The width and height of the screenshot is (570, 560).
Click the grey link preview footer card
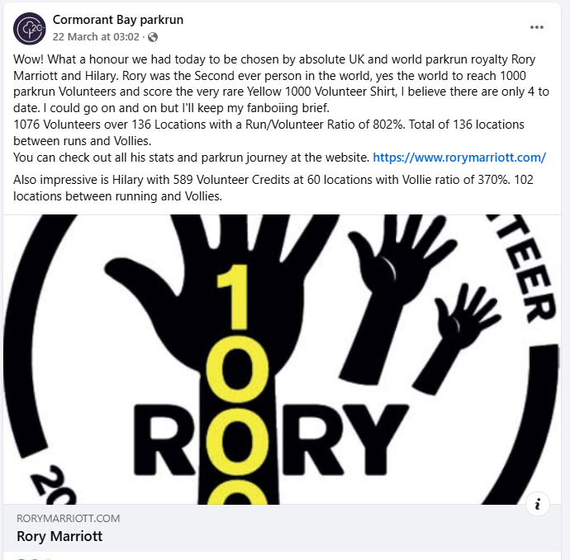pos(282,528)
